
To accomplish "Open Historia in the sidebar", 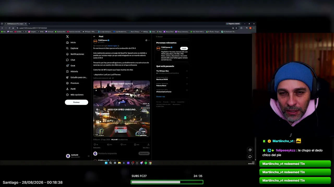I will tap(72, 71).
